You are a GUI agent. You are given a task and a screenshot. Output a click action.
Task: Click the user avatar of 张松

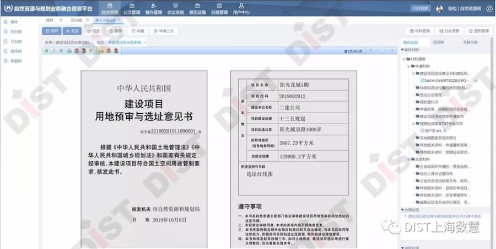point(439,9)
